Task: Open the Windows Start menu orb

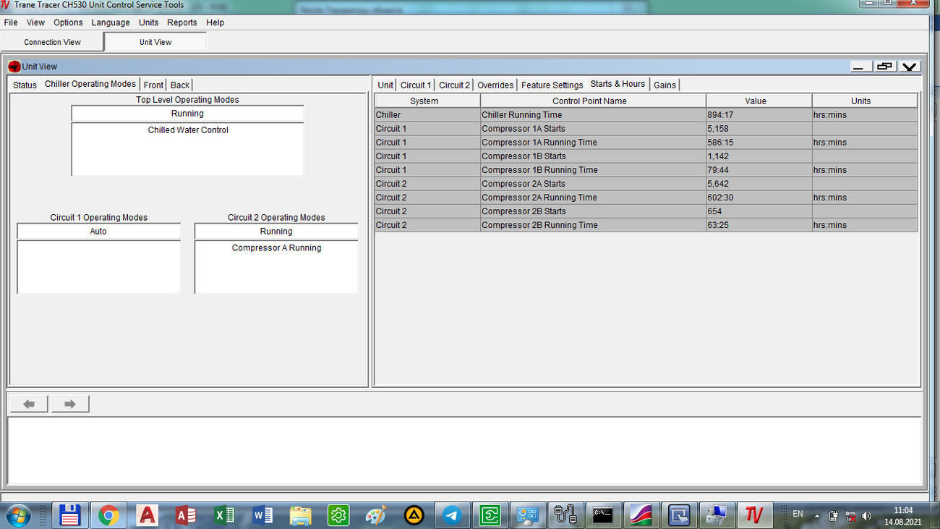Action: point(18,515)
